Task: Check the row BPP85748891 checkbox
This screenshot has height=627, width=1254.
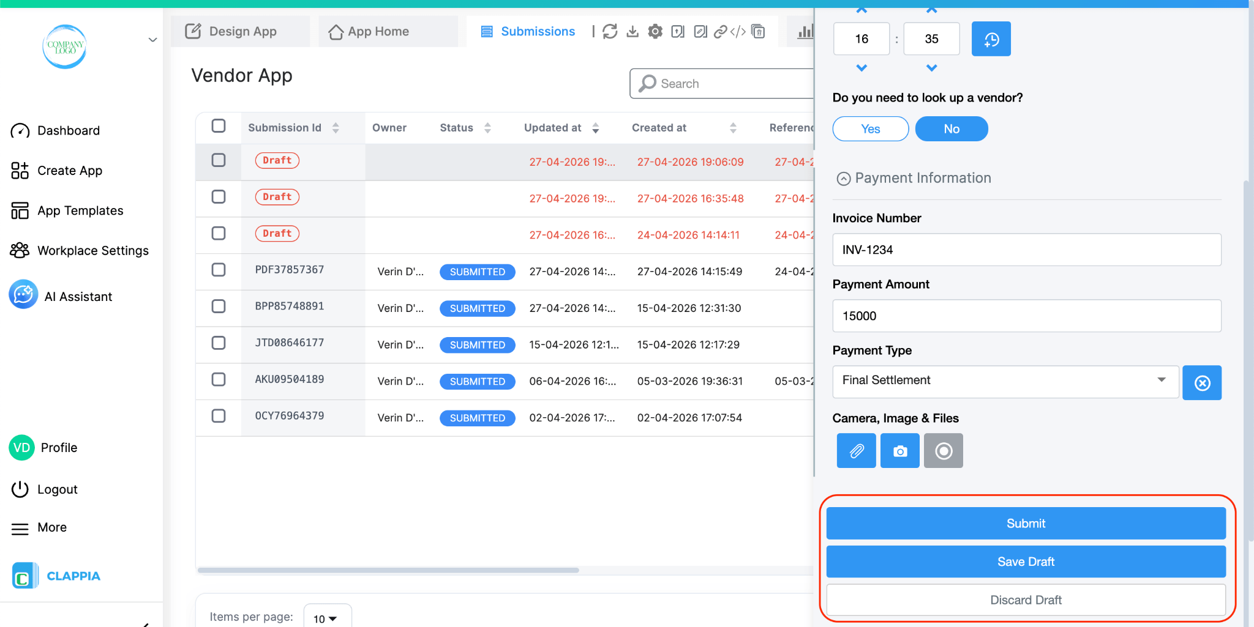Action: pyautogui.click(x=219, y=306)
